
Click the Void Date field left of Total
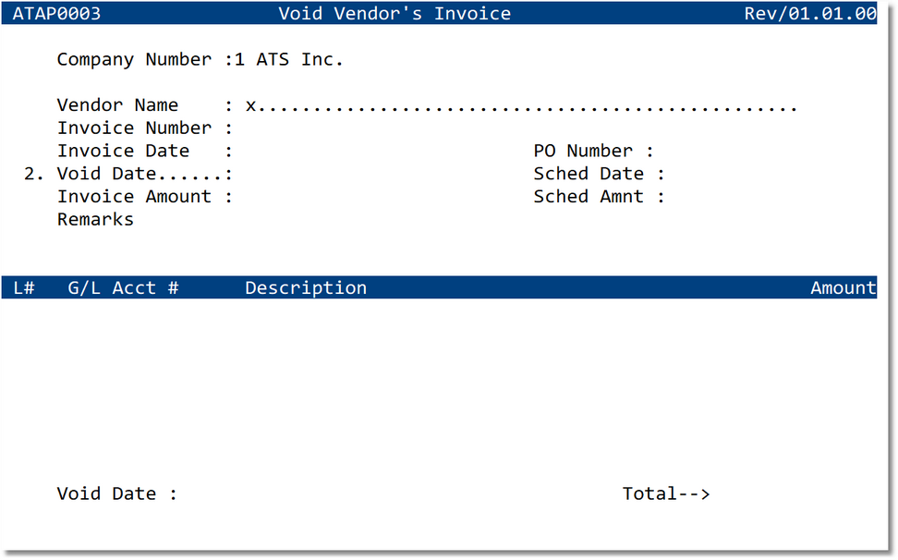click(240, 494)
